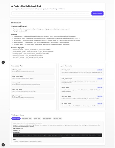Collapse the Sub-Agent Traces section
115x148 pixels.
tap(18, 115)
